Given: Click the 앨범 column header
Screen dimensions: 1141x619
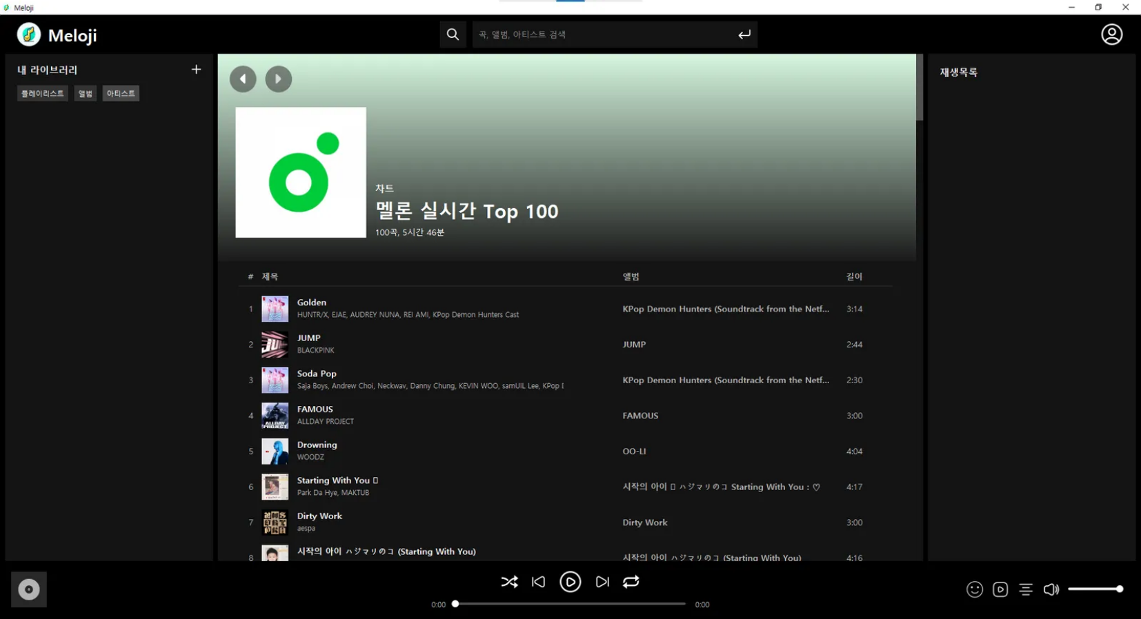Looking at the screenshot, I should 631,276.
